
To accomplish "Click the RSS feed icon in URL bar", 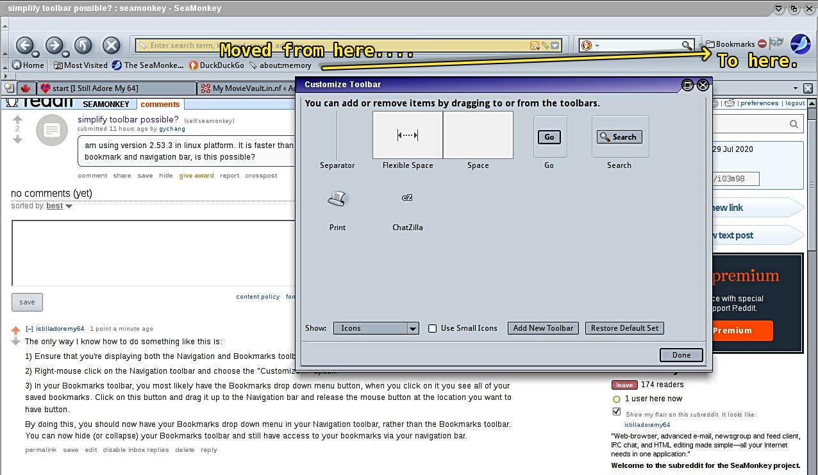I will pos(533,46).
